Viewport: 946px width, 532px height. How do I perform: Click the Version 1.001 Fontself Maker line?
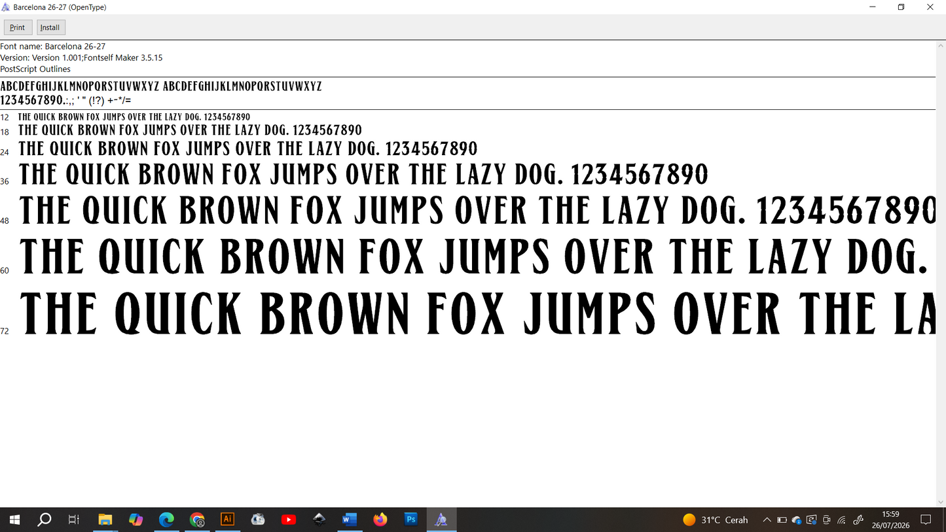tap(81, 58)
